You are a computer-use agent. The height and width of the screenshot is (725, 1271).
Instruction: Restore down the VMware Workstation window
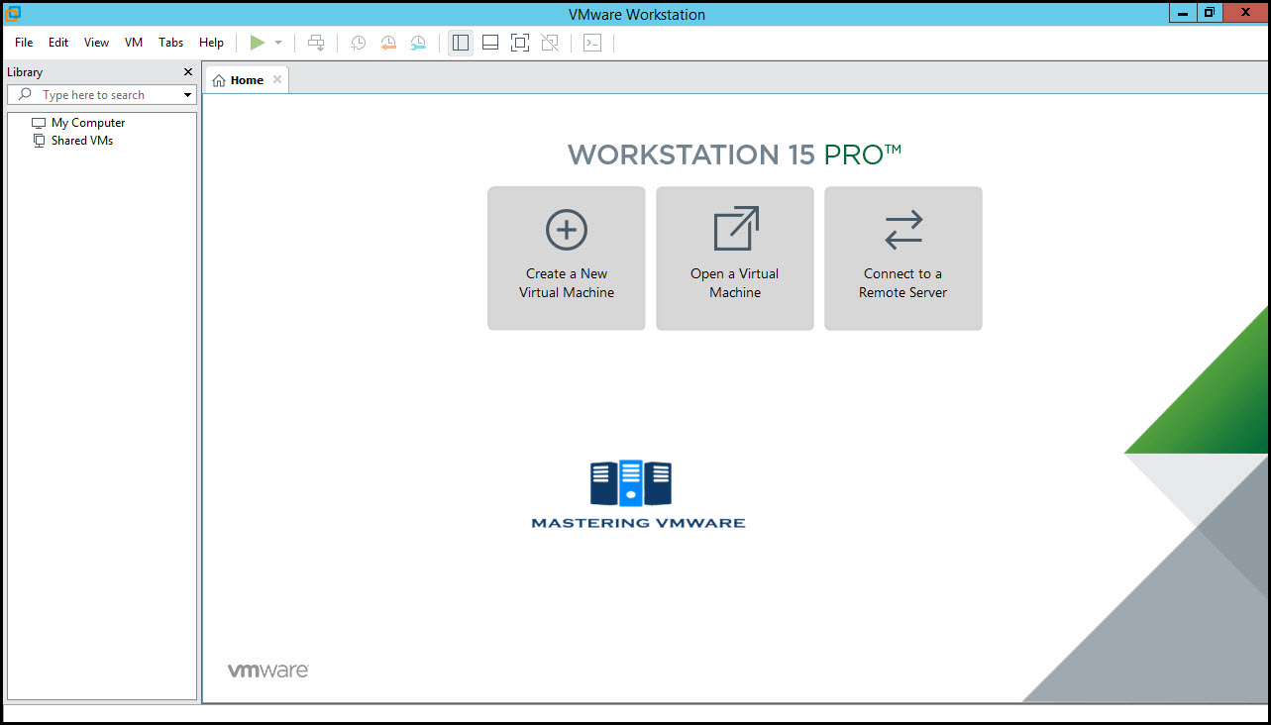coord(1210,13)
